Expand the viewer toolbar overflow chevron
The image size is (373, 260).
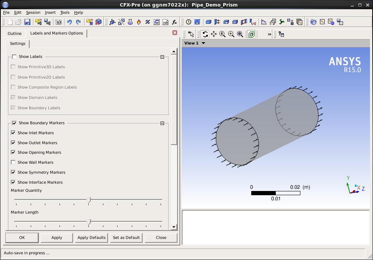269,34
